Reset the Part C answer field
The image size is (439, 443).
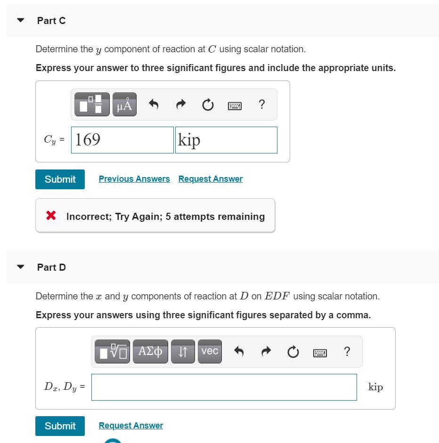[x=208, y=105]
